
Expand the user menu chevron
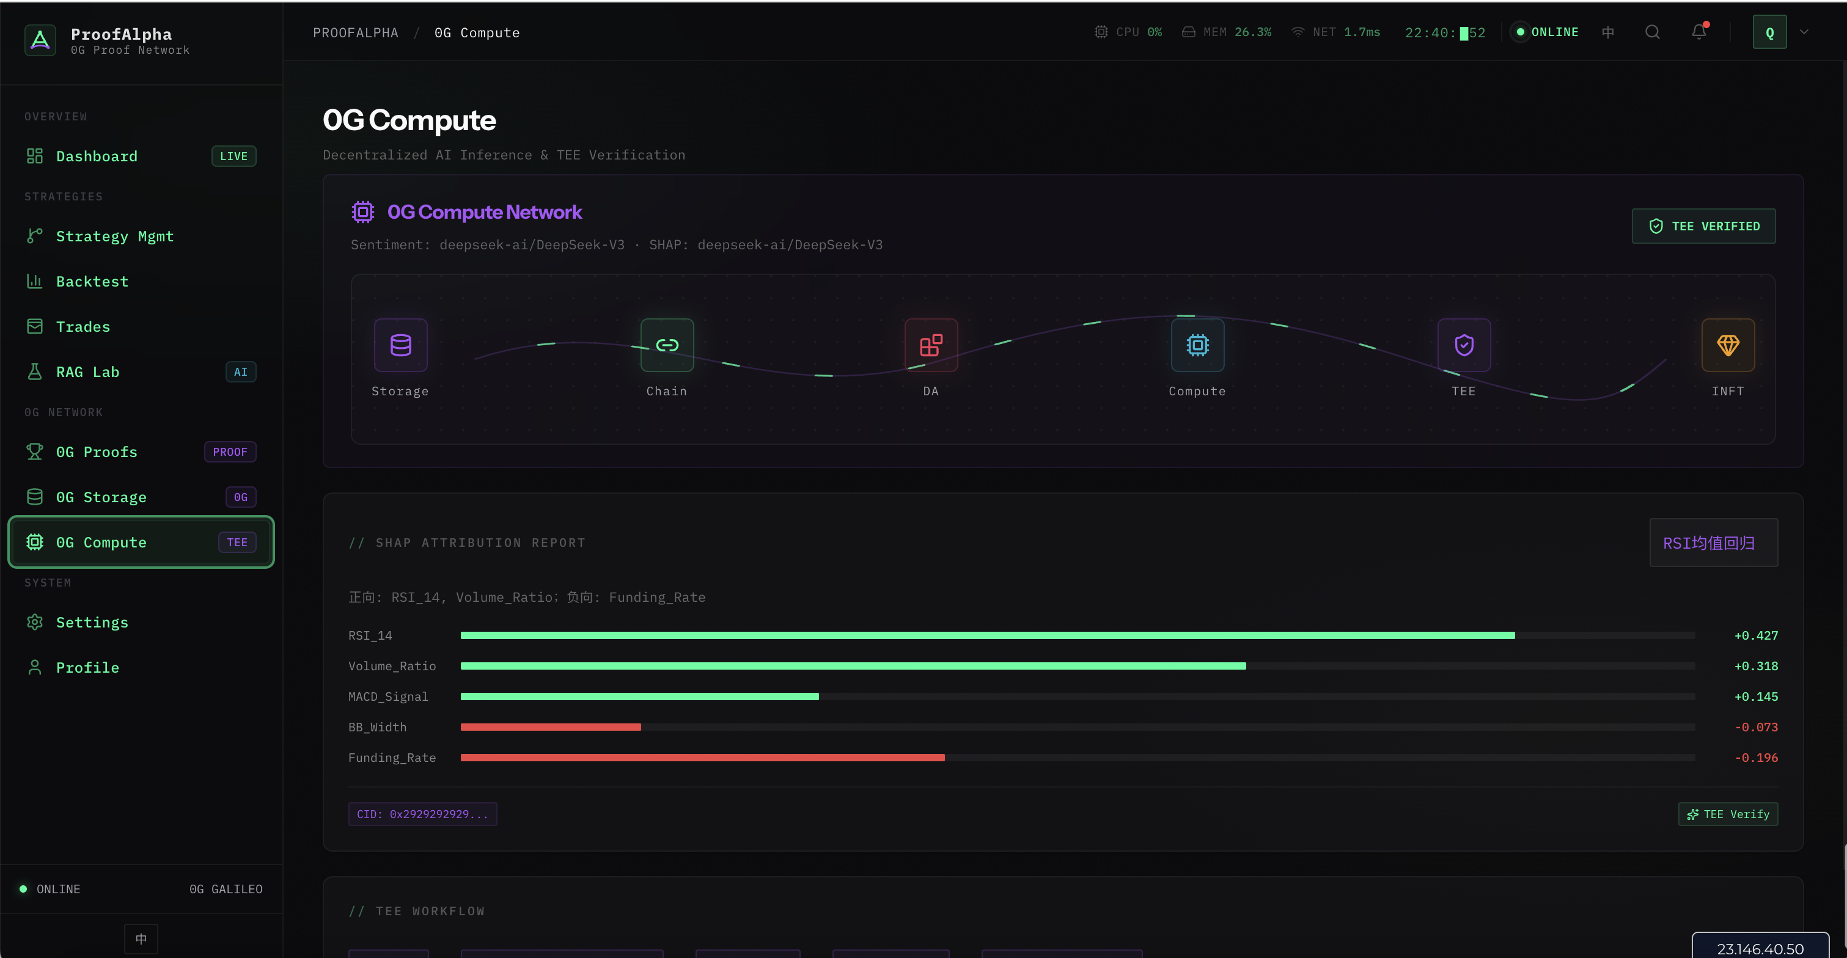(1804, 32)
